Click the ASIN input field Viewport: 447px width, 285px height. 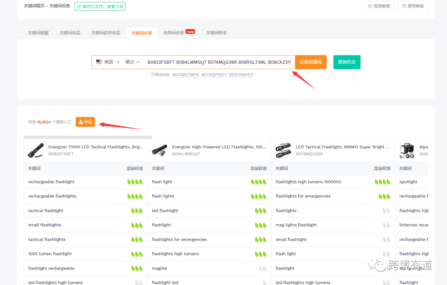(219, 62)
